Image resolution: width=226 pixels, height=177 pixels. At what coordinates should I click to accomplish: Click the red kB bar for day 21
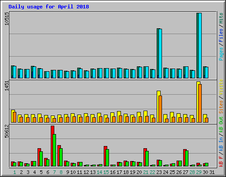pyautogui.click(x=145, y=157)
